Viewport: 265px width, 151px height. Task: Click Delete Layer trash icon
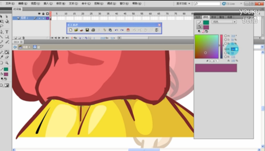[x=23, y=38]
